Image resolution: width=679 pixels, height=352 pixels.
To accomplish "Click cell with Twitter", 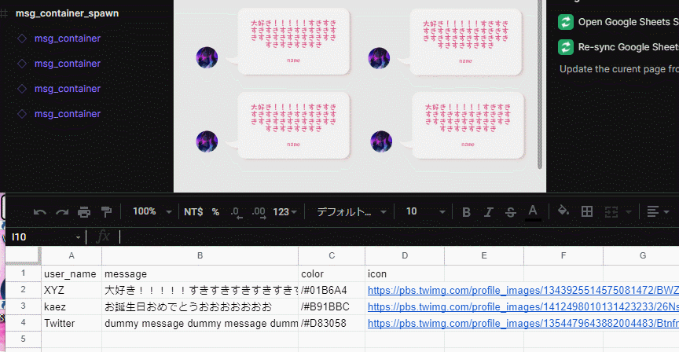I will (72, 323).
